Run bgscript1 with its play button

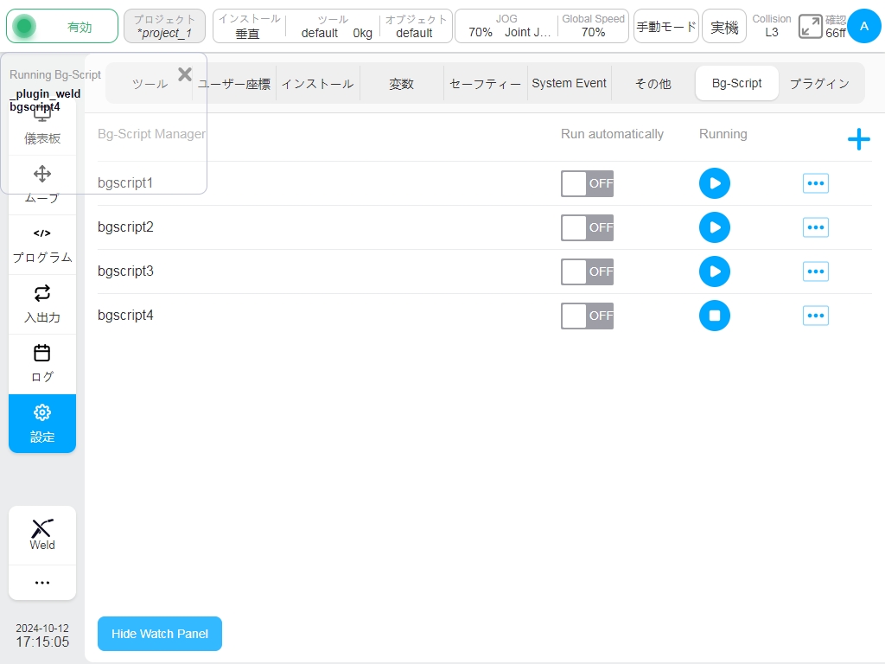(x=714, y=183)
